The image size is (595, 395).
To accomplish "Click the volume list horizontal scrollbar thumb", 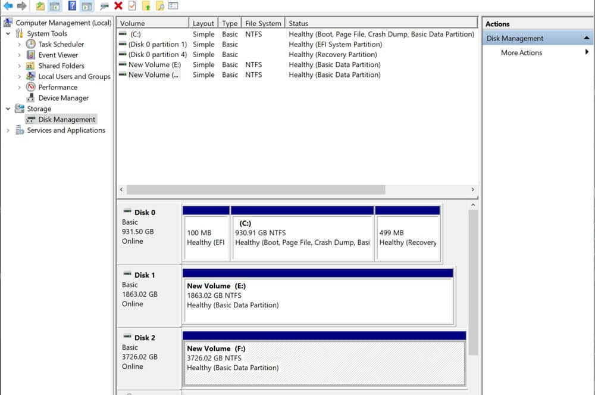I will click(x=256, y=189).
